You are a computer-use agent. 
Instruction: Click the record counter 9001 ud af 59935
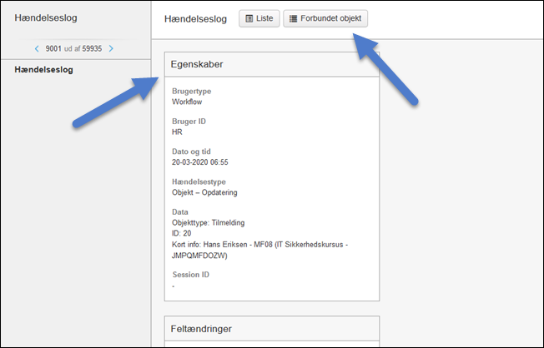(x=73, y=48)
